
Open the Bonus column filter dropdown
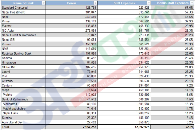[95, 3]
